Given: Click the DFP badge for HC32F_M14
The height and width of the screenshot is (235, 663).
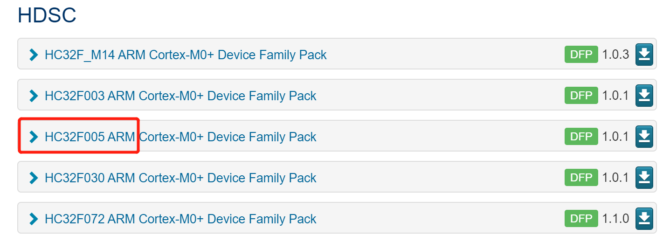Looking at the screenshot, I should (581, 55).
